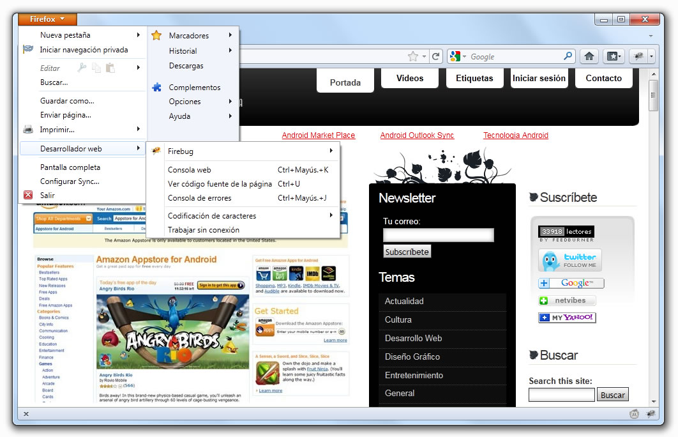Click the Firefox menu button
The width and height of the screenshot is (678, 437).
(x=48, y=19)
